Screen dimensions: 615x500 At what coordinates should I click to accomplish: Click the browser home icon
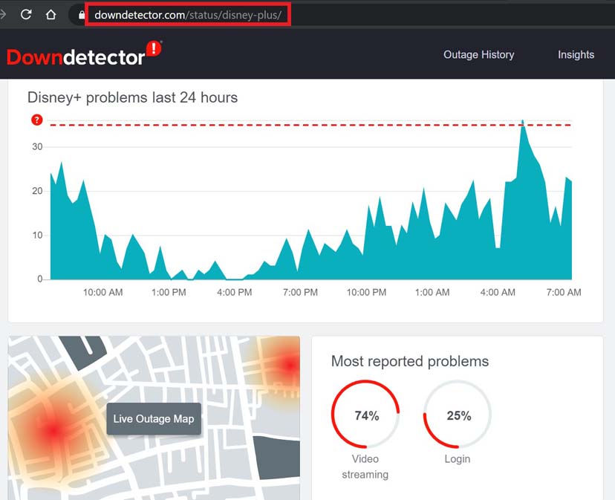click(51, 15)
